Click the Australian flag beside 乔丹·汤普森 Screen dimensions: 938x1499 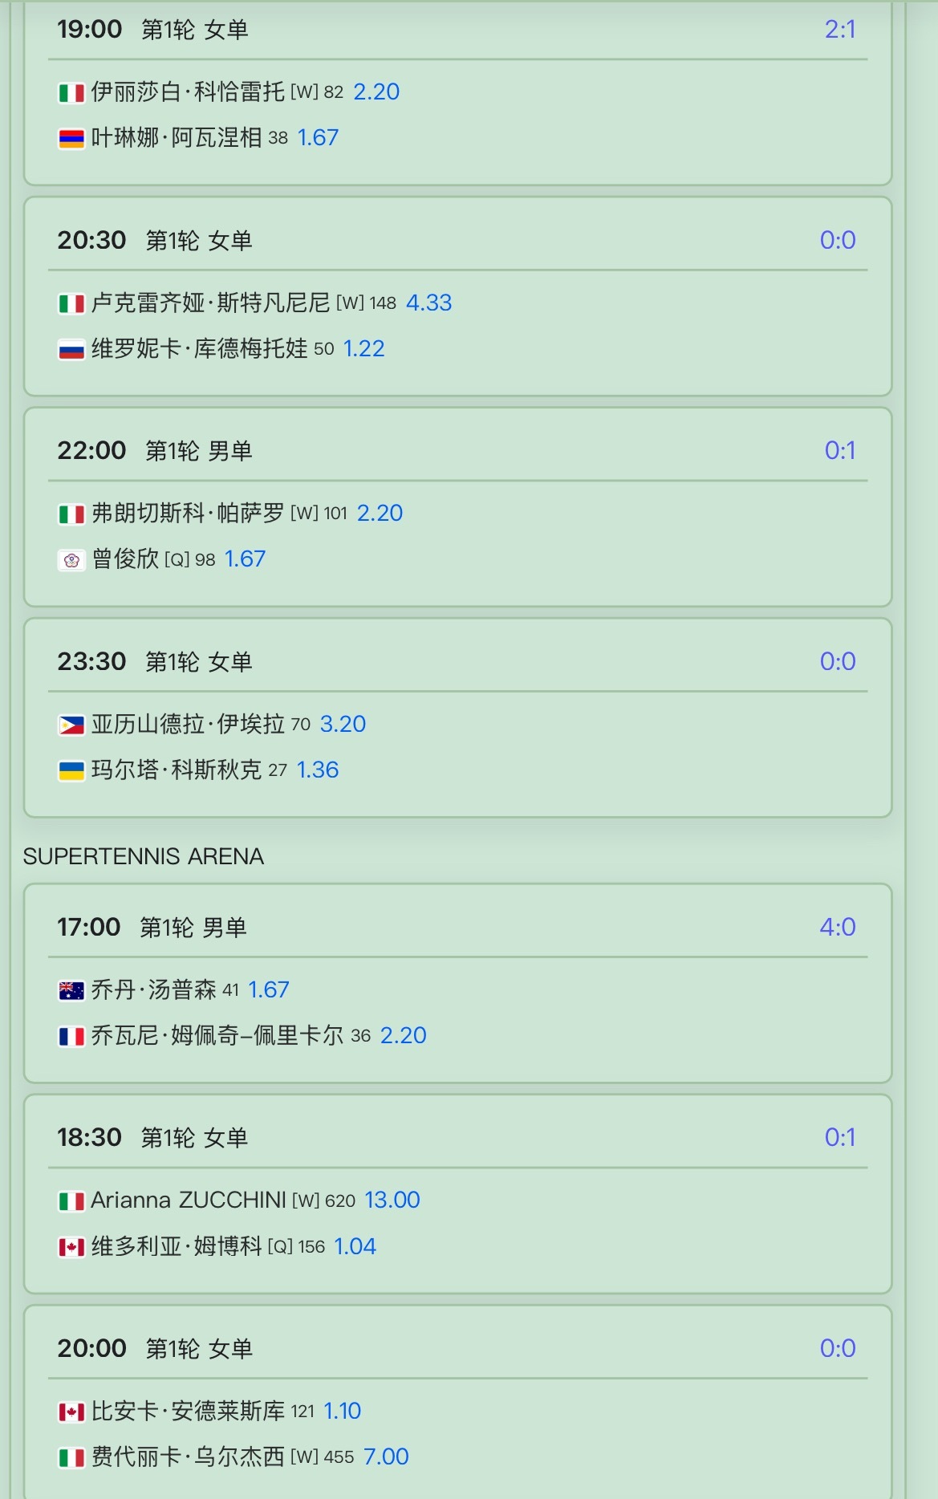pyautogui.click(x=71, y=991)
